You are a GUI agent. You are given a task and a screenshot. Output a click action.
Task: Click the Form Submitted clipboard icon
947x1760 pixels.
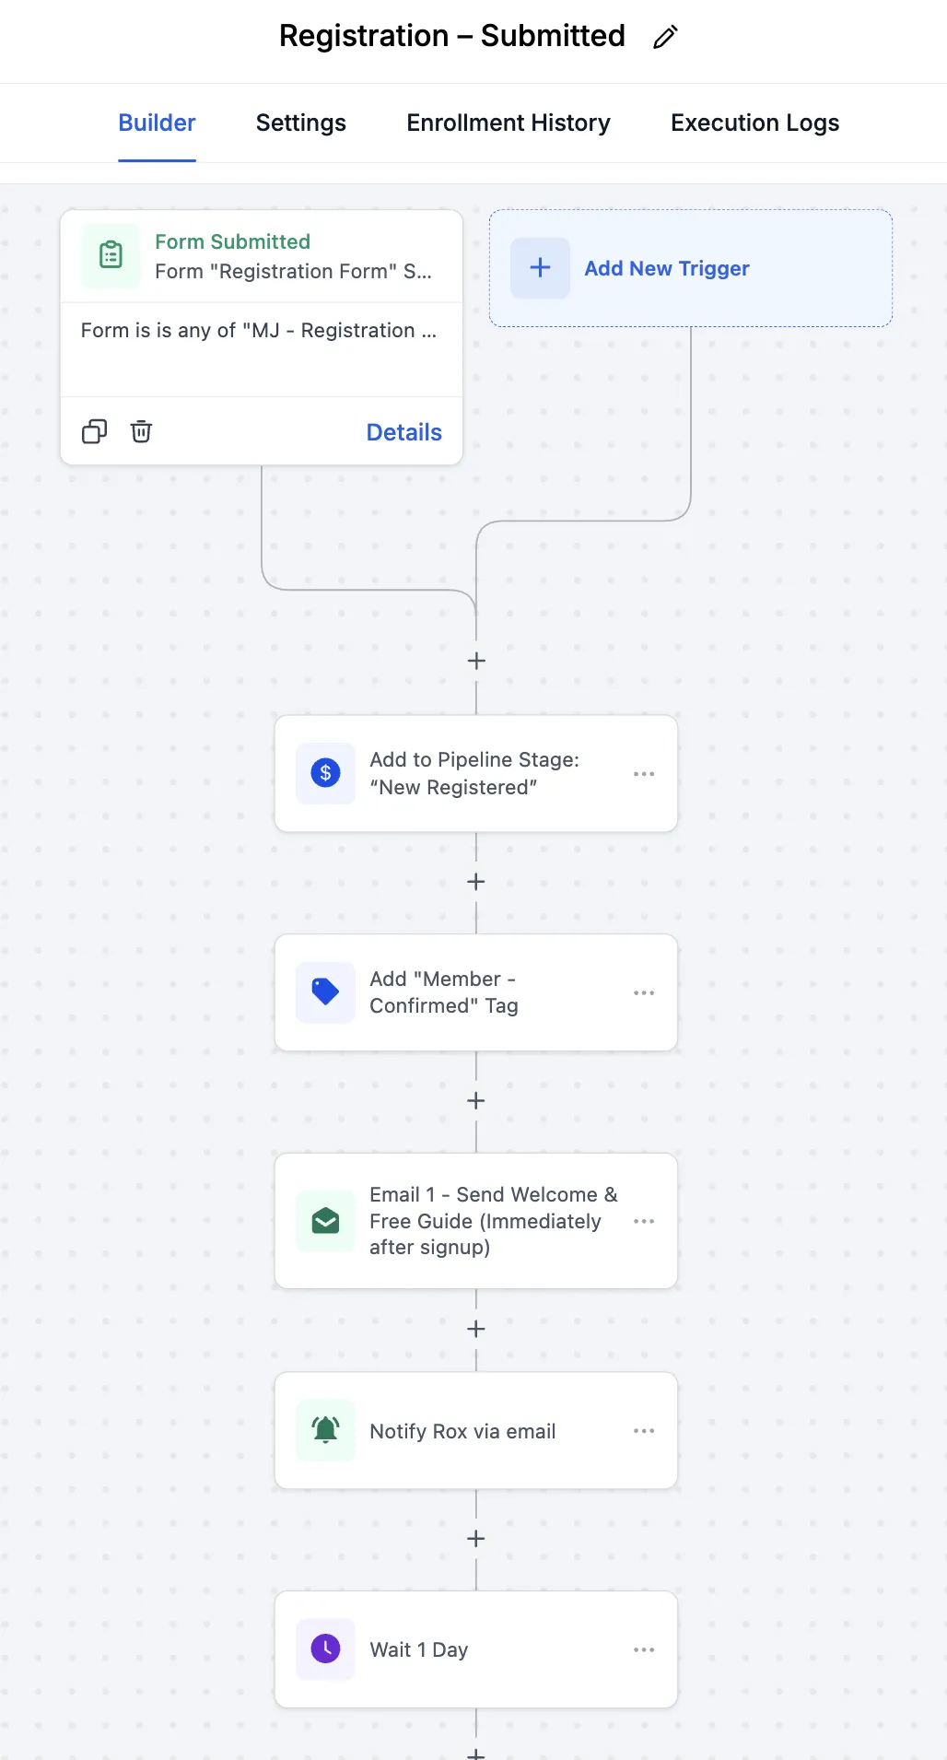click(111, 255)
